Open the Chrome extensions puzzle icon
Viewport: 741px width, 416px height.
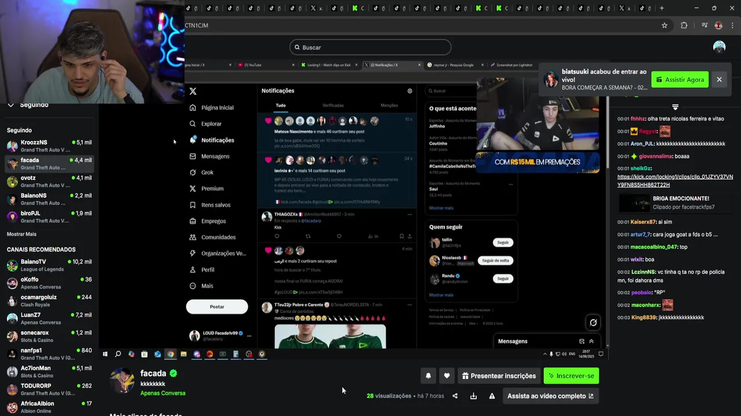684,25
